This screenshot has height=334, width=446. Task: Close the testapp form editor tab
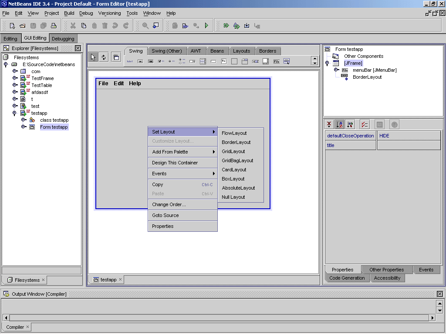coord(120,280)
